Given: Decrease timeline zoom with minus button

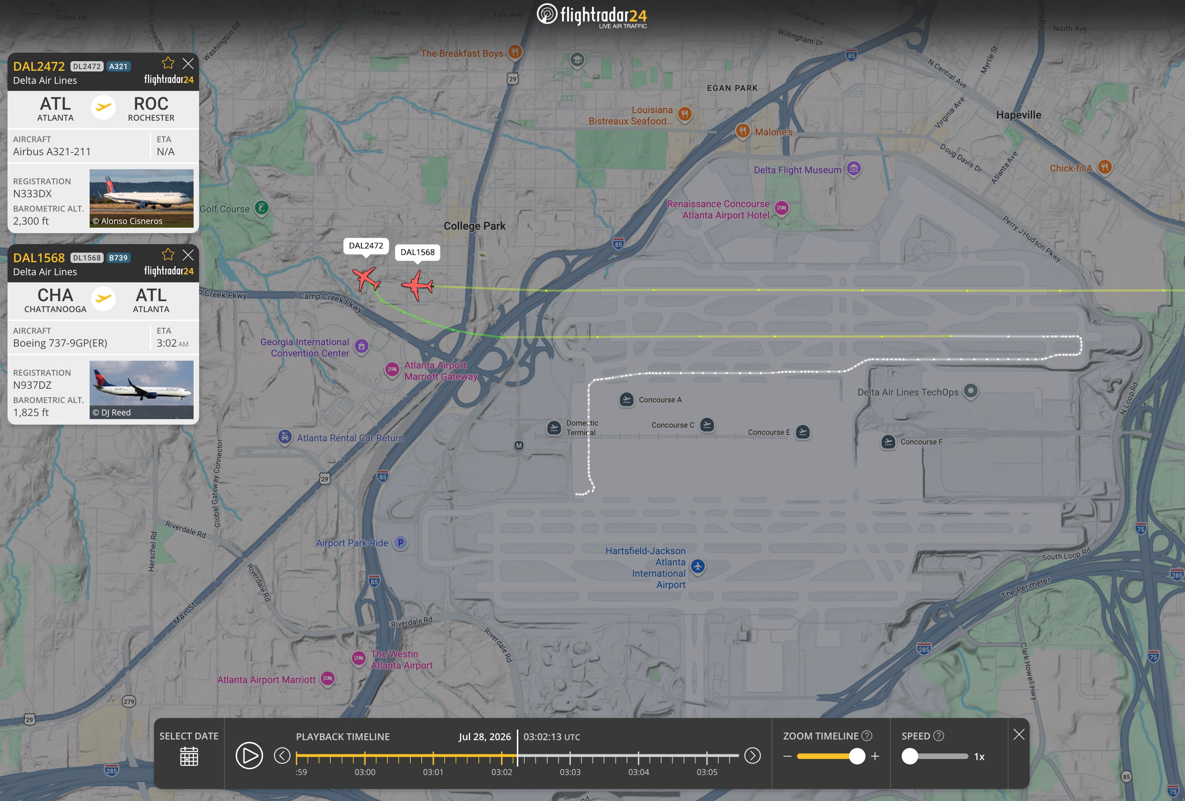Looking at the screenshot, I should (787, 756).
